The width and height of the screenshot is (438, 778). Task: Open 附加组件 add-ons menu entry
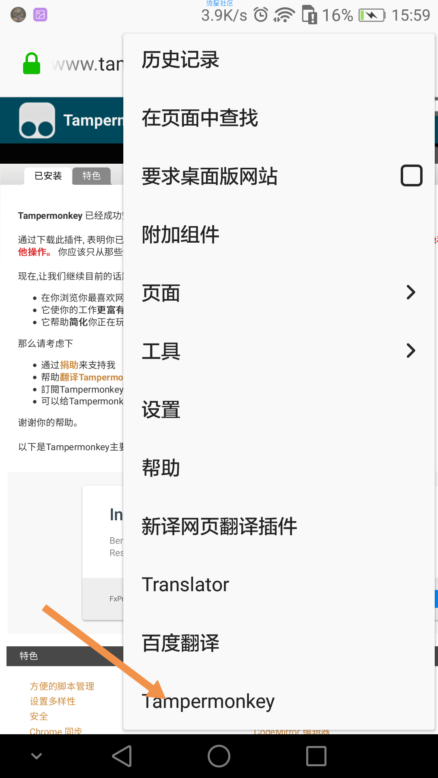point(279,235)
